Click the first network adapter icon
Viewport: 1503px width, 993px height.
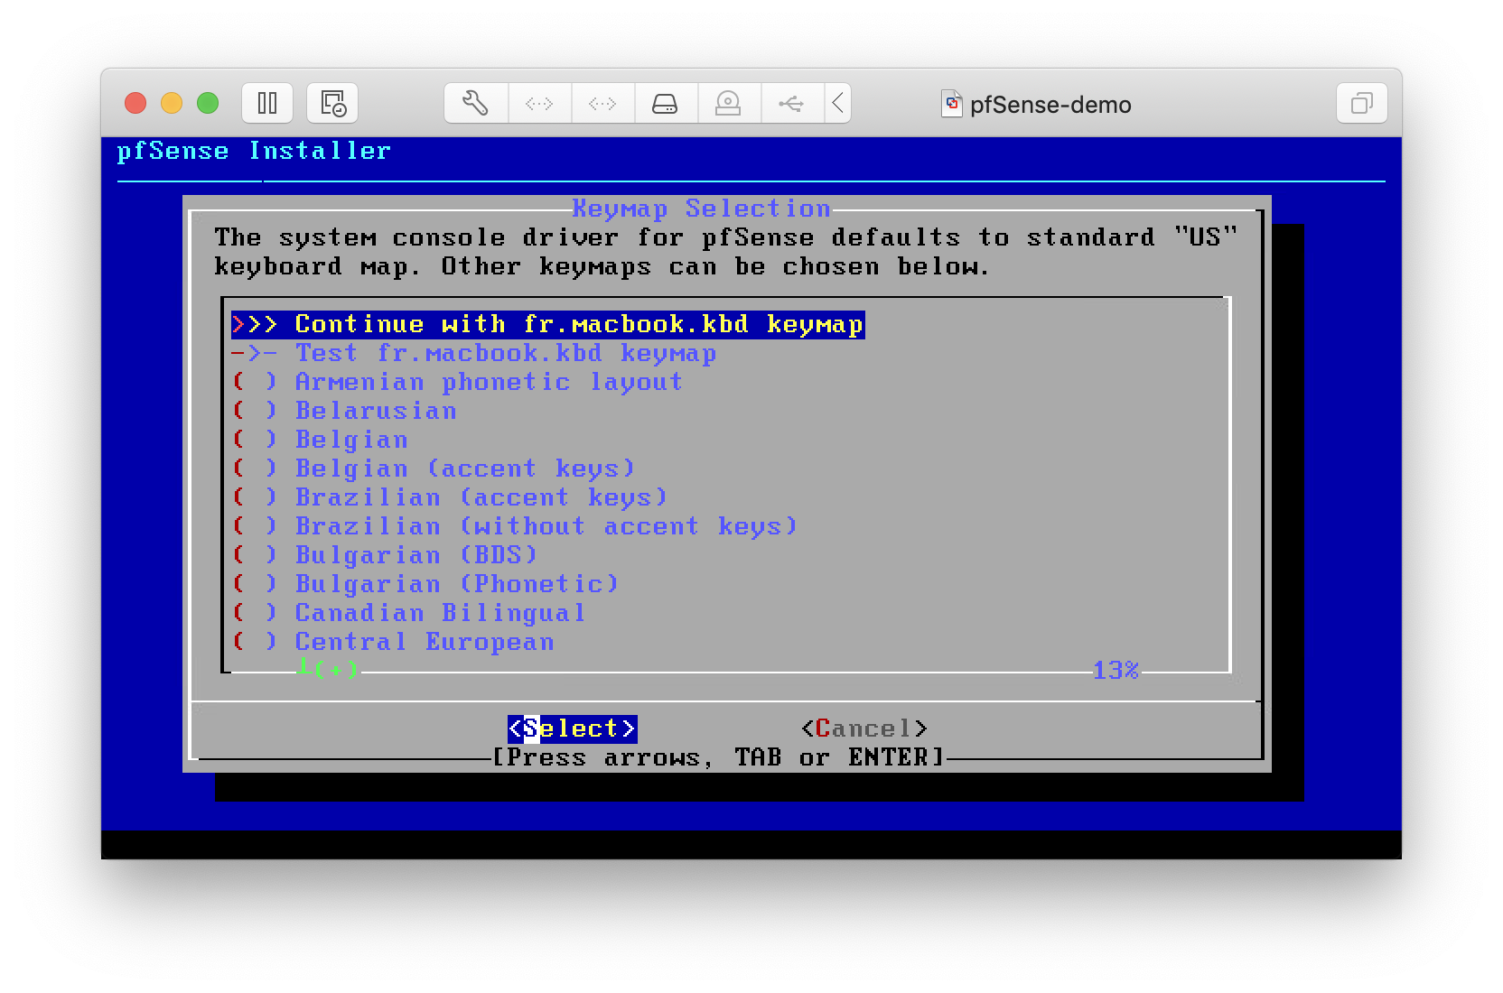(x=539, y=104)
